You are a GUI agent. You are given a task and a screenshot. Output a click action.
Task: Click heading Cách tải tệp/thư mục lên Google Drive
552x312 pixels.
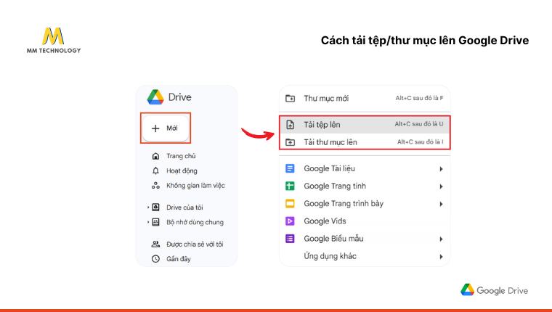pos(425,41)
